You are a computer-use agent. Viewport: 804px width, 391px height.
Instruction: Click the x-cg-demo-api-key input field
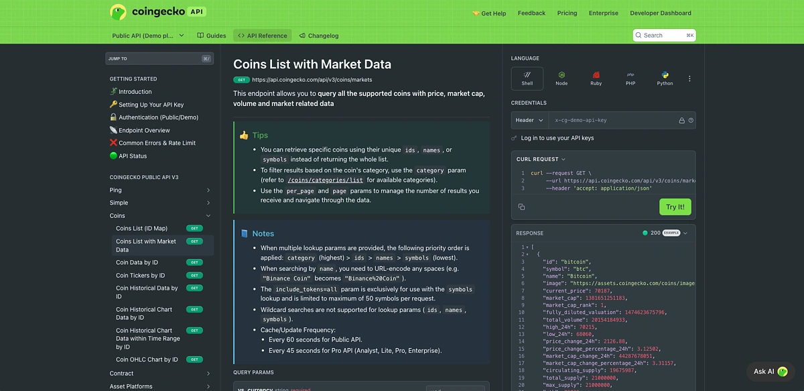pos(613,121)
